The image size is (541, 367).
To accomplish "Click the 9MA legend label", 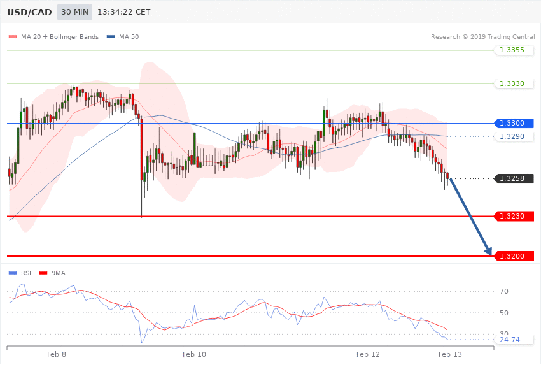I will coord(59,273).
